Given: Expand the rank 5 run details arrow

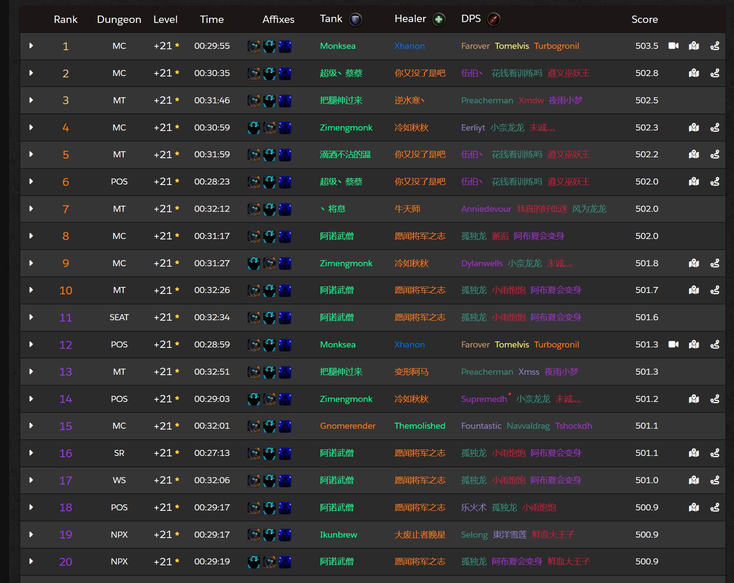Looking at the screenshot, I should click(x=31, y=154).
